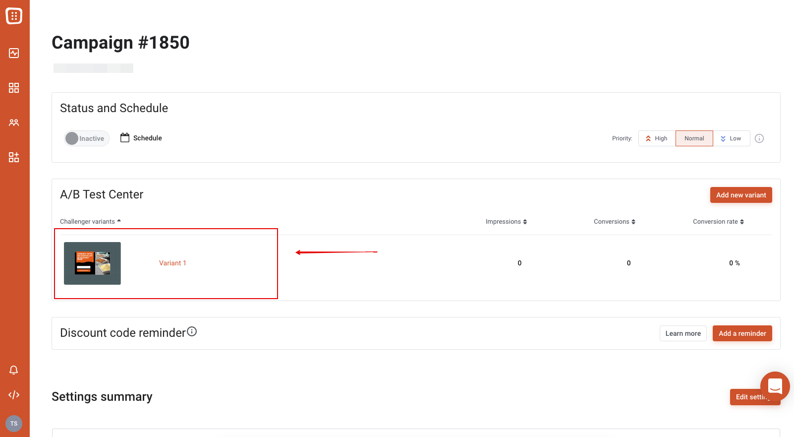The image size is (794, 437).
Task: Open the campaigns grid sidebar icon
Action: (x=14, y=88)
